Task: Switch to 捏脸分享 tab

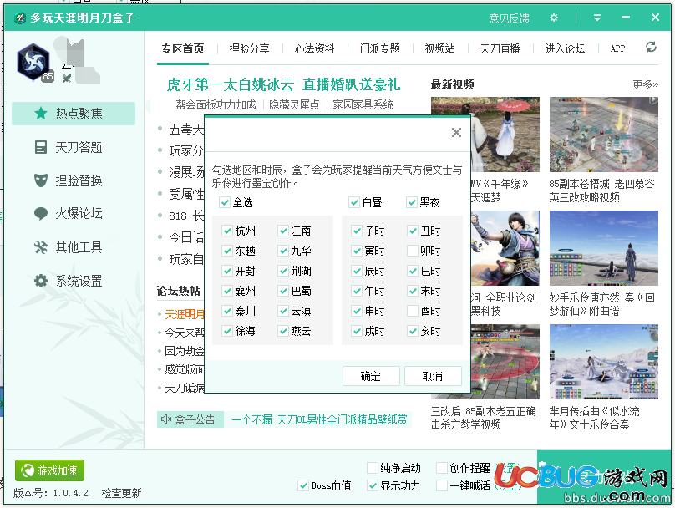Action: tap(249, 48)
